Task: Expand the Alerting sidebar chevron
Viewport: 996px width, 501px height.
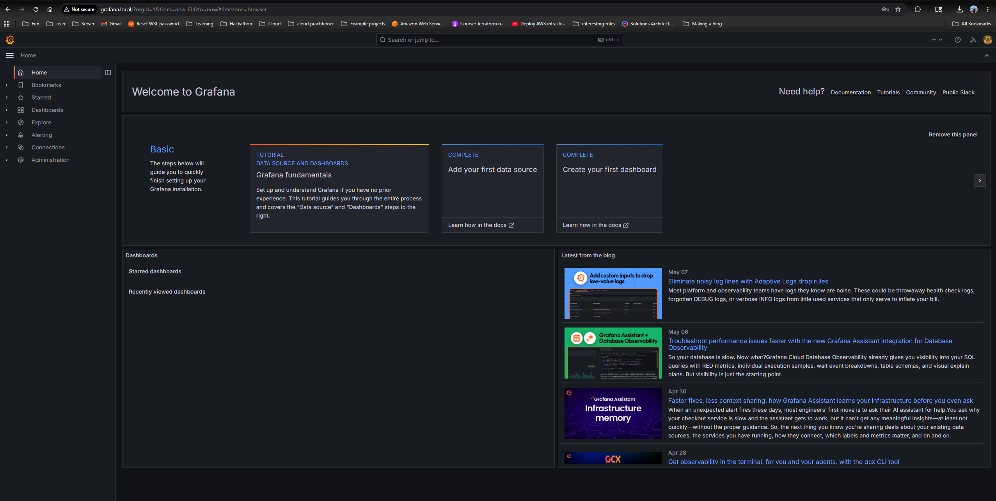Action: [7, 135]
